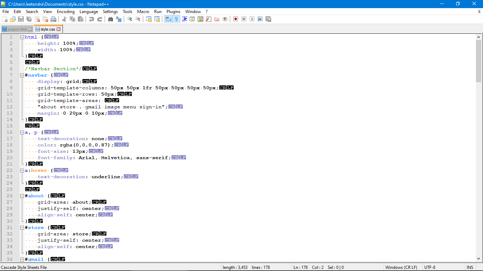Viewport: 483px width, 271px height.
Task: Click the Close All documents toolbar icon
Action: coord(45,19)
